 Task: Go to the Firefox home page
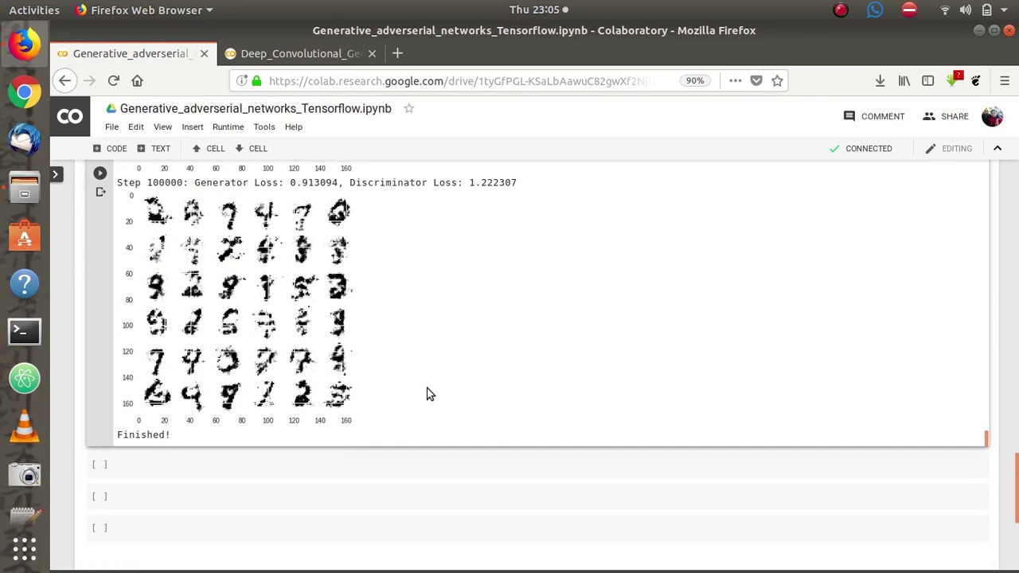click(x=137, y=80)
